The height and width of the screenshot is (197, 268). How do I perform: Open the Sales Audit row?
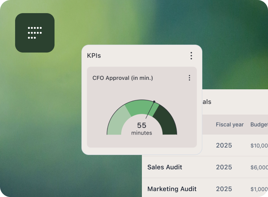(165, 167)
